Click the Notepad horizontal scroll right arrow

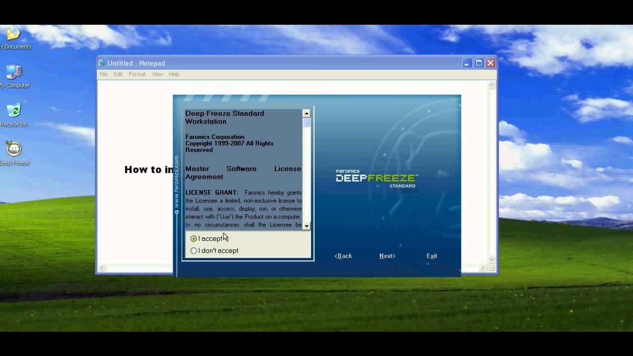pos(484,268)
